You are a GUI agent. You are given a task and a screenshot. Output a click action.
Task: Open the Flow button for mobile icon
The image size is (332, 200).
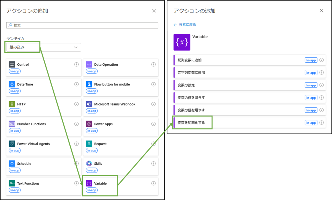[89, 84]
